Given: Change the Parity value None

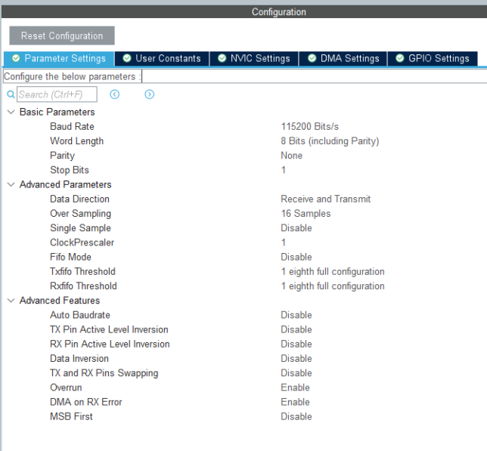Looking at the screenshot, I should 291,156.
